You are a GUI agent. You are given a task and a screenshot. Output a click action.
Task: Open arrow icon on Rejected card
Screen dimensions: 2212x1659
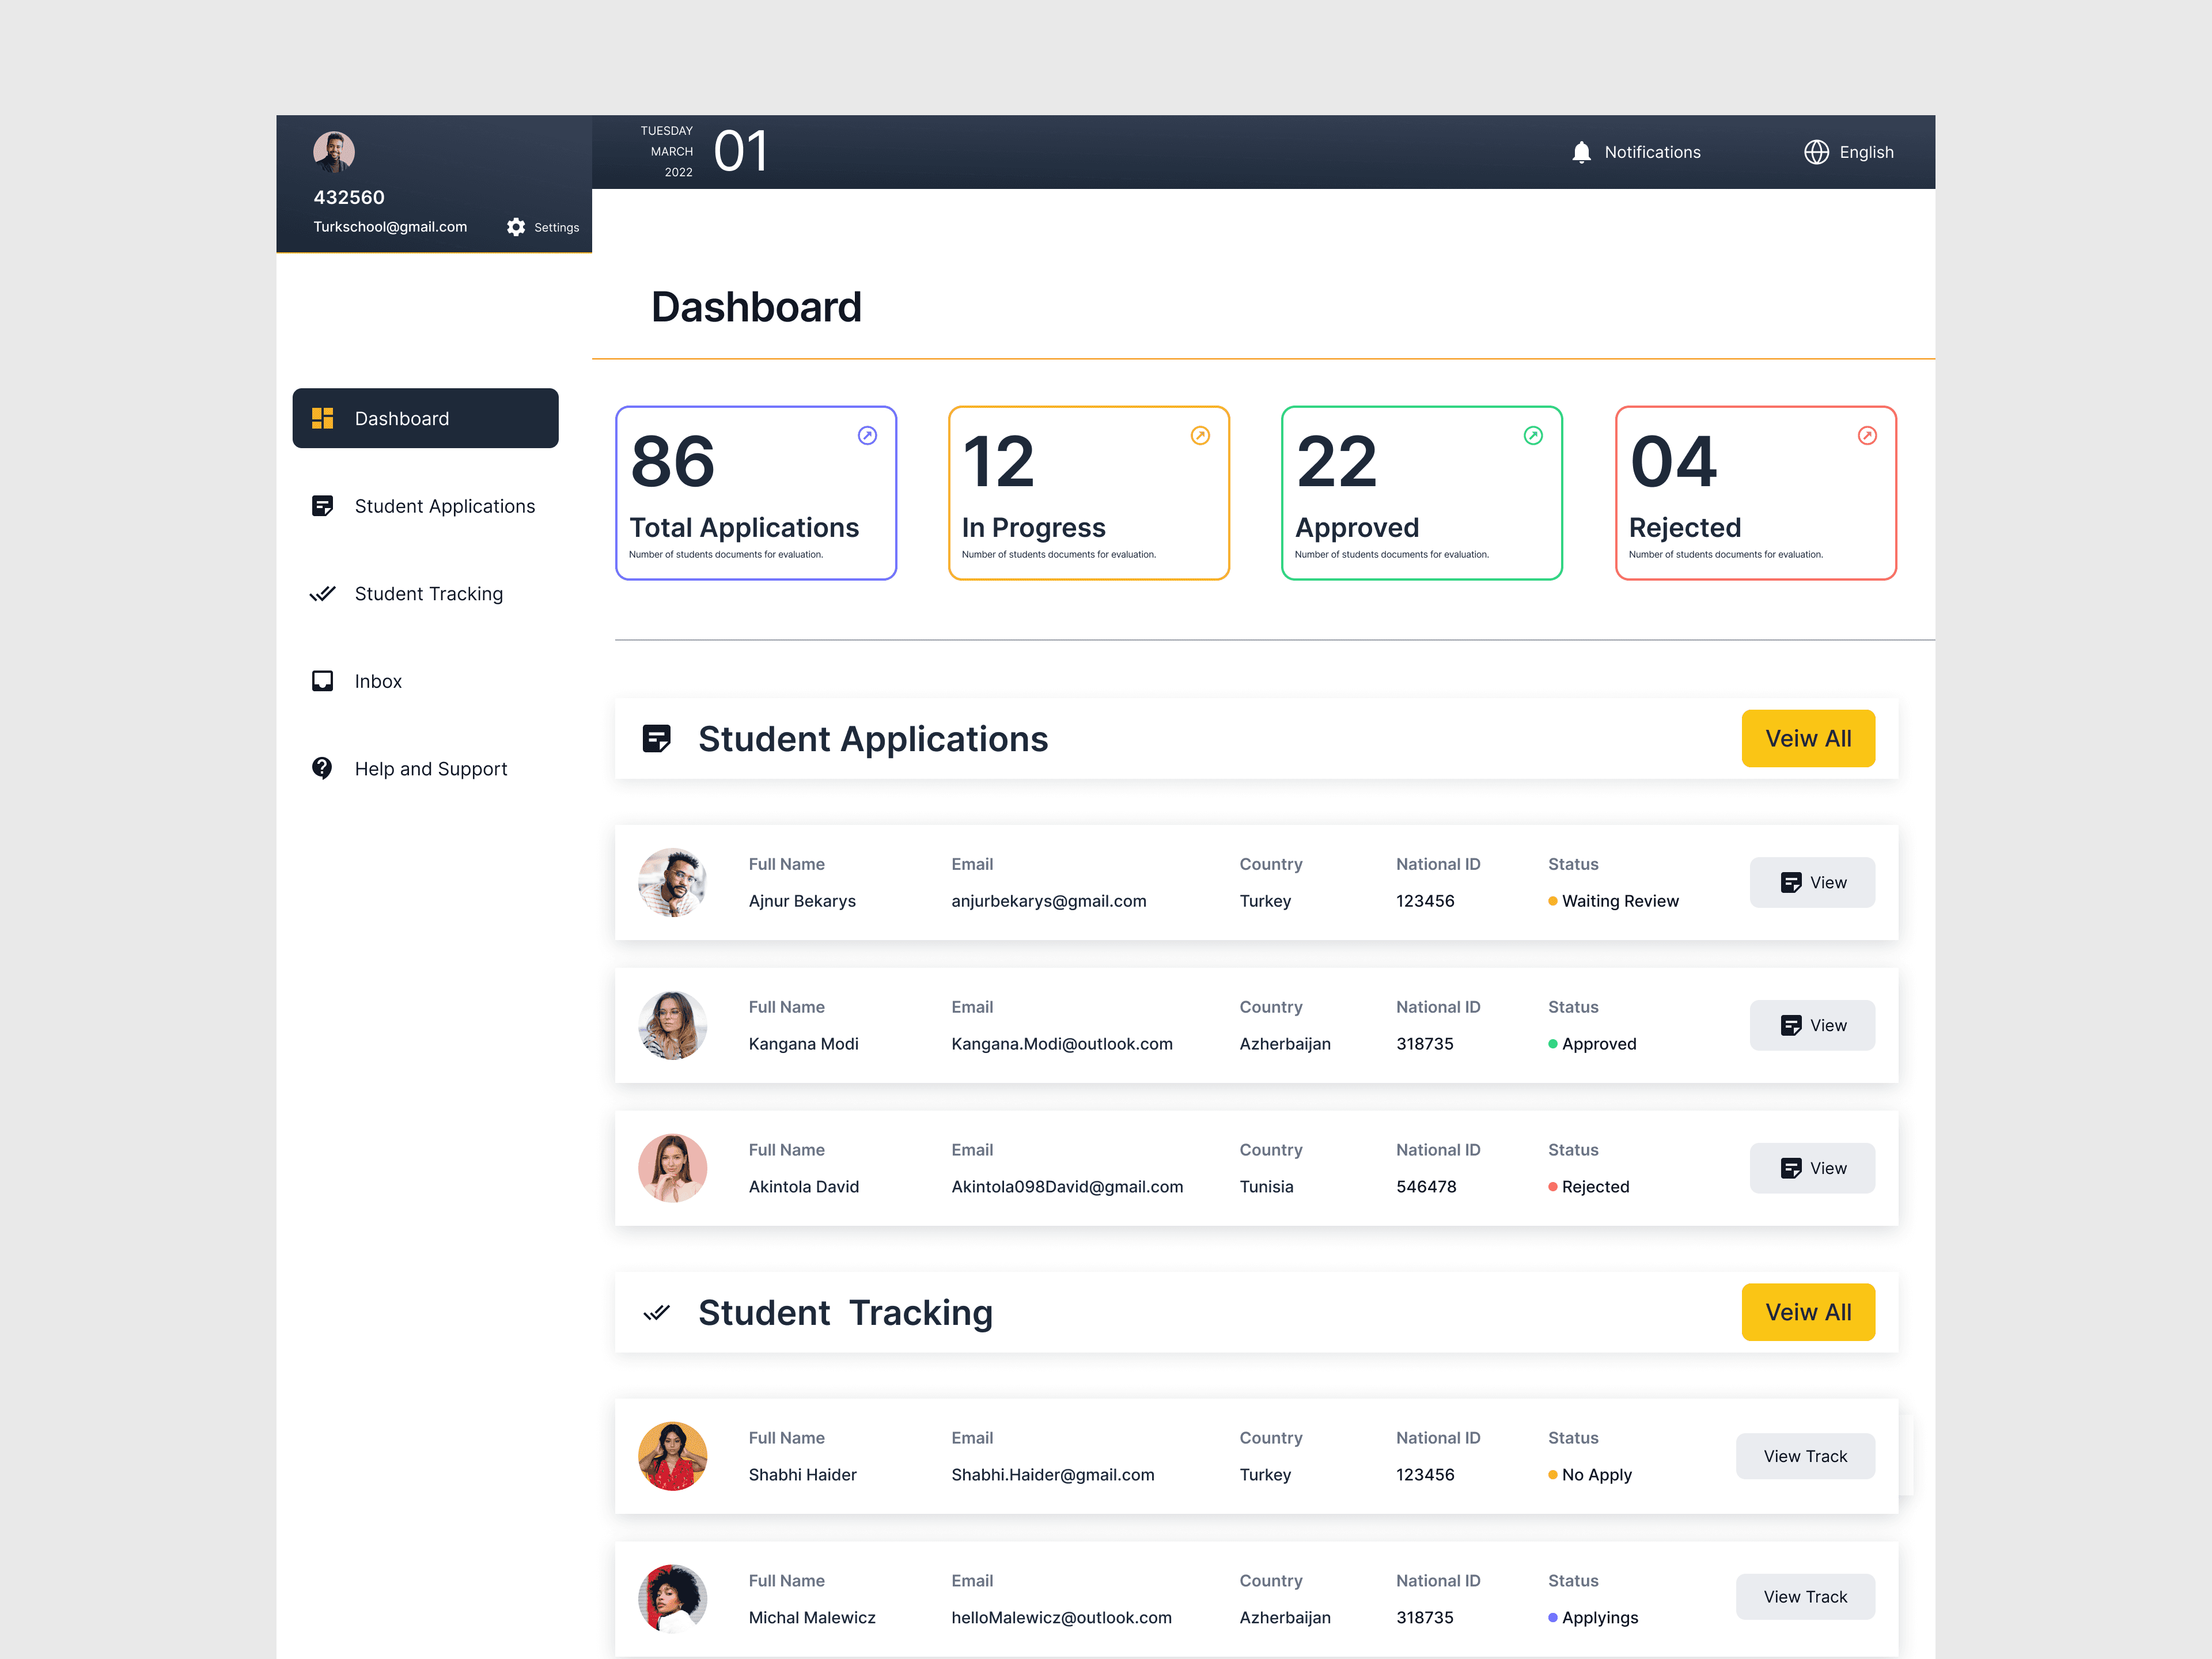click(1867, 435)
